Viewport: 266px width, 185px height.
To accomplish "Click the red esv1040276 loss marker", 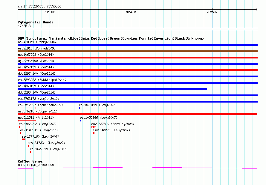I will pyautogui.click(x=94, y=133).
